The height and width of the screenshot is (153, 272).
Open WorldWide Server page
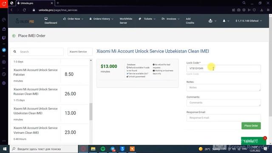pos(126,21)
